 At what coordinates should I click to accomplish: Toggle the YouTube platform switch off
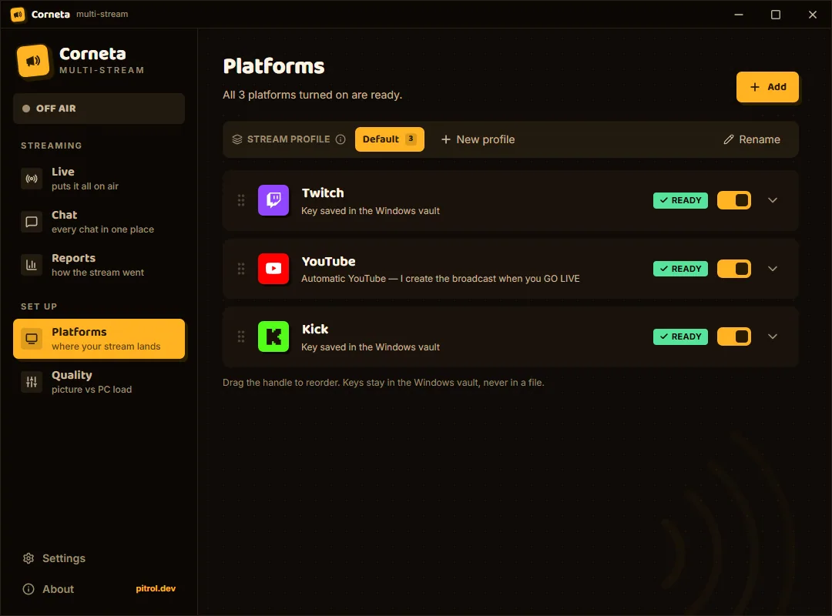[x=734, y=269]
